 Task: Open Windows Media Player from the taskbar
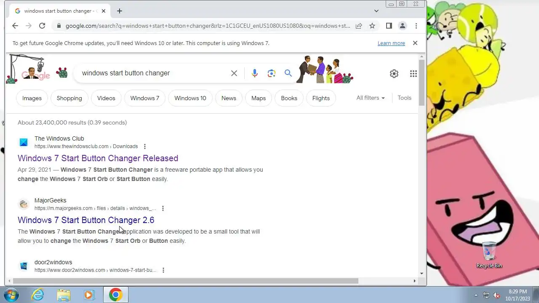coord(89,295)
